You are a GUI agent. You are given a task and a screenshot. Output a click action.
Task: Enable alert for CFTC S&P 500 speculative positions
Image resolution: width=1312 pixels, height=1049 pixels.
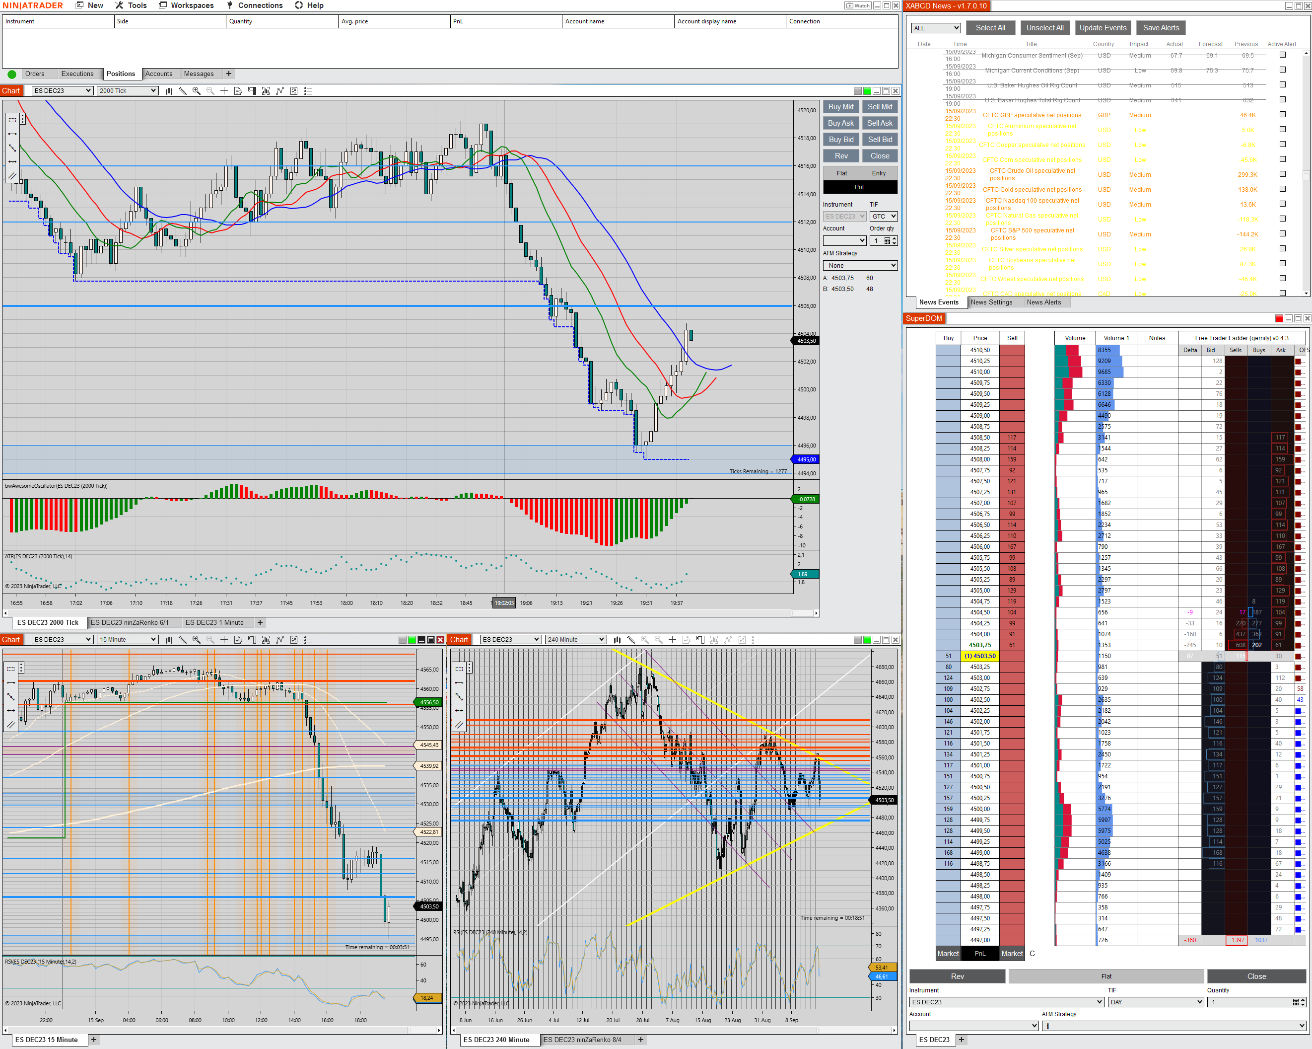click(x=1283, y=234)
